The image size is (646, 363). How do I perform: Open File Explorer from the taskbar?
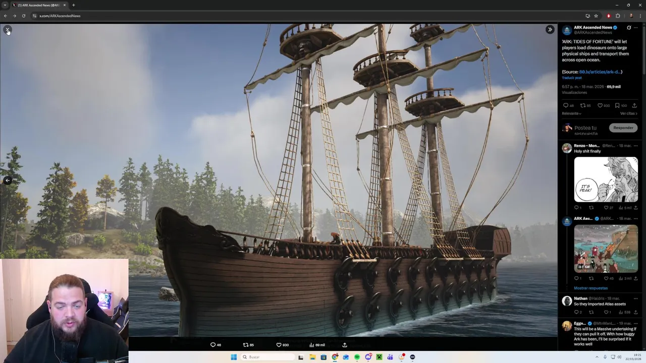312,357
